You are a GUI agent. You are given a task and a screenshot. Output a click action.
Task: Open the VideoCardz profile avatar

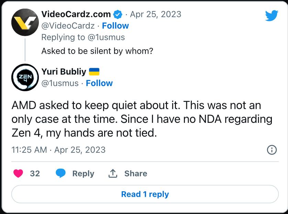pos(25,22)
